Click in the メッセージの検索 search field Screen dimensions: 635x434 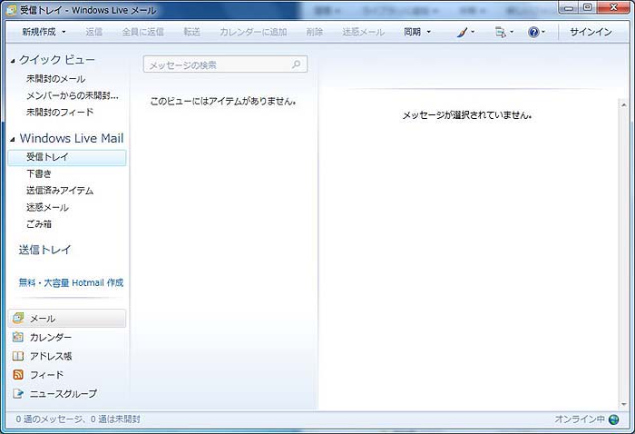[216, 65]
